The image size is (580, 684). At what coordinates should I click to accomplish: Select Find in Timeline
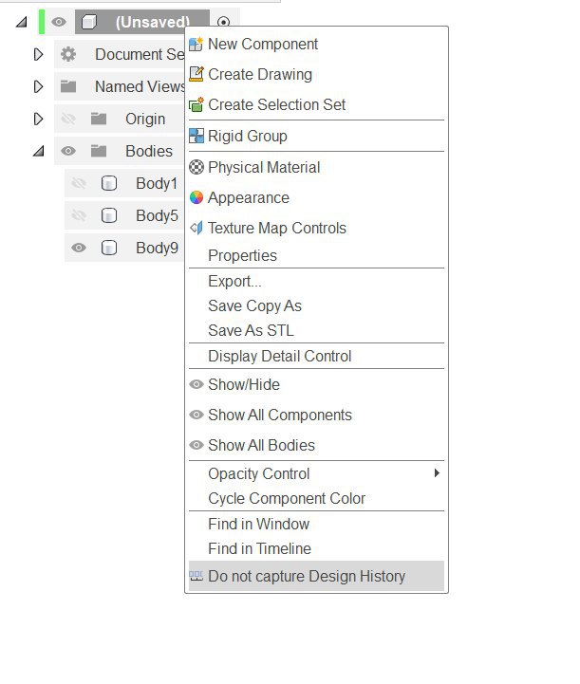click(316, 548)
